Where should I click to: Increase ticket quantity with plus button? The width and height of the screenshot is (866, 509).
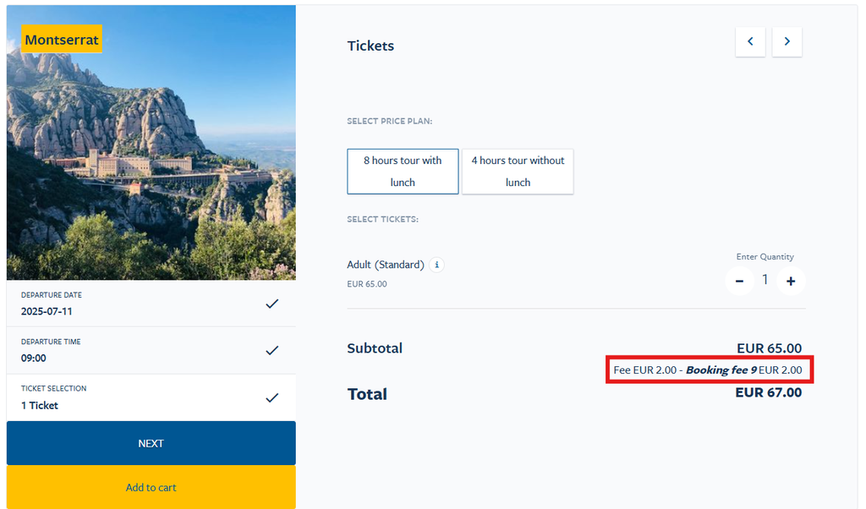tap(791, 281)
